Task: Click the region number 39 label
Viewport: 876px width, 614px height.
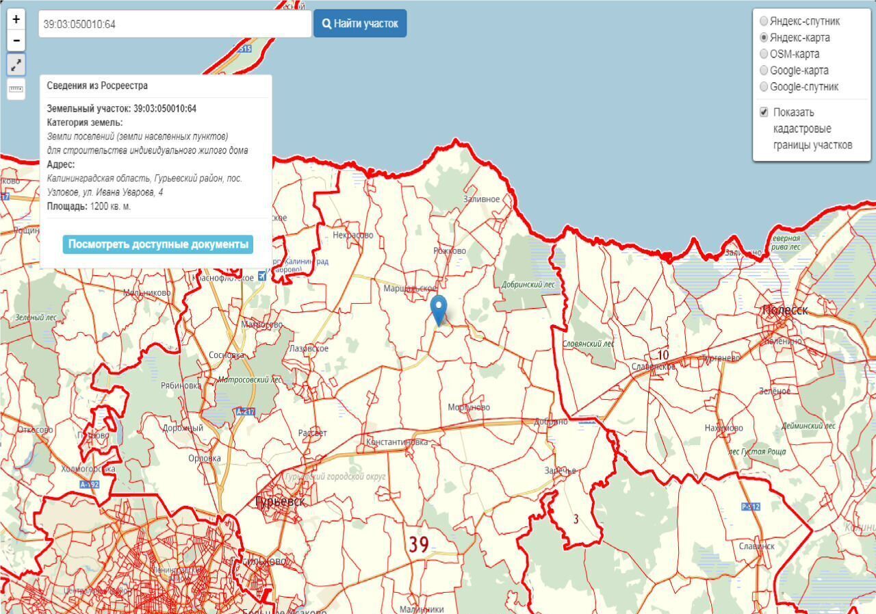Action: [x=419, y=545]
